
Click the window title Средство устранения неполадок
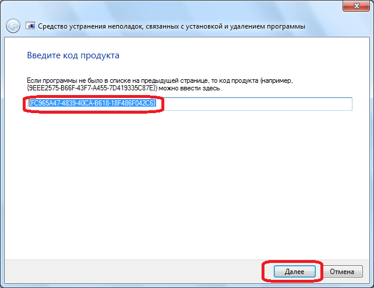[171, 26]
